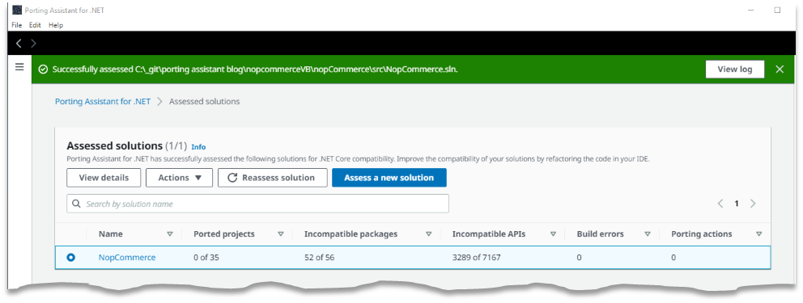Dismiss the green success banner
This screenshot has height=303, width=803.
pyautogui.click(x=780, y=69)
